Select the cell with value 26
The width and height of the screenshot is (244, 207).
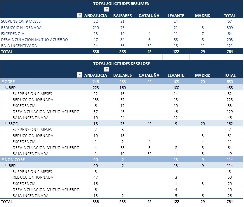[x=230, y=196]
